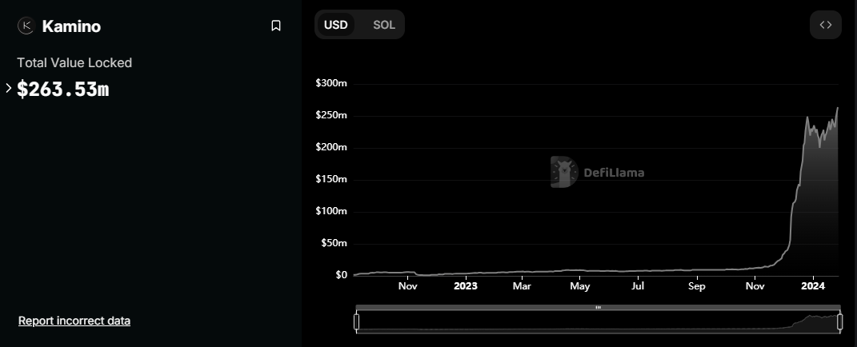Click the $300m gridline label
The image size is (857, 347).
coord(331,83)
